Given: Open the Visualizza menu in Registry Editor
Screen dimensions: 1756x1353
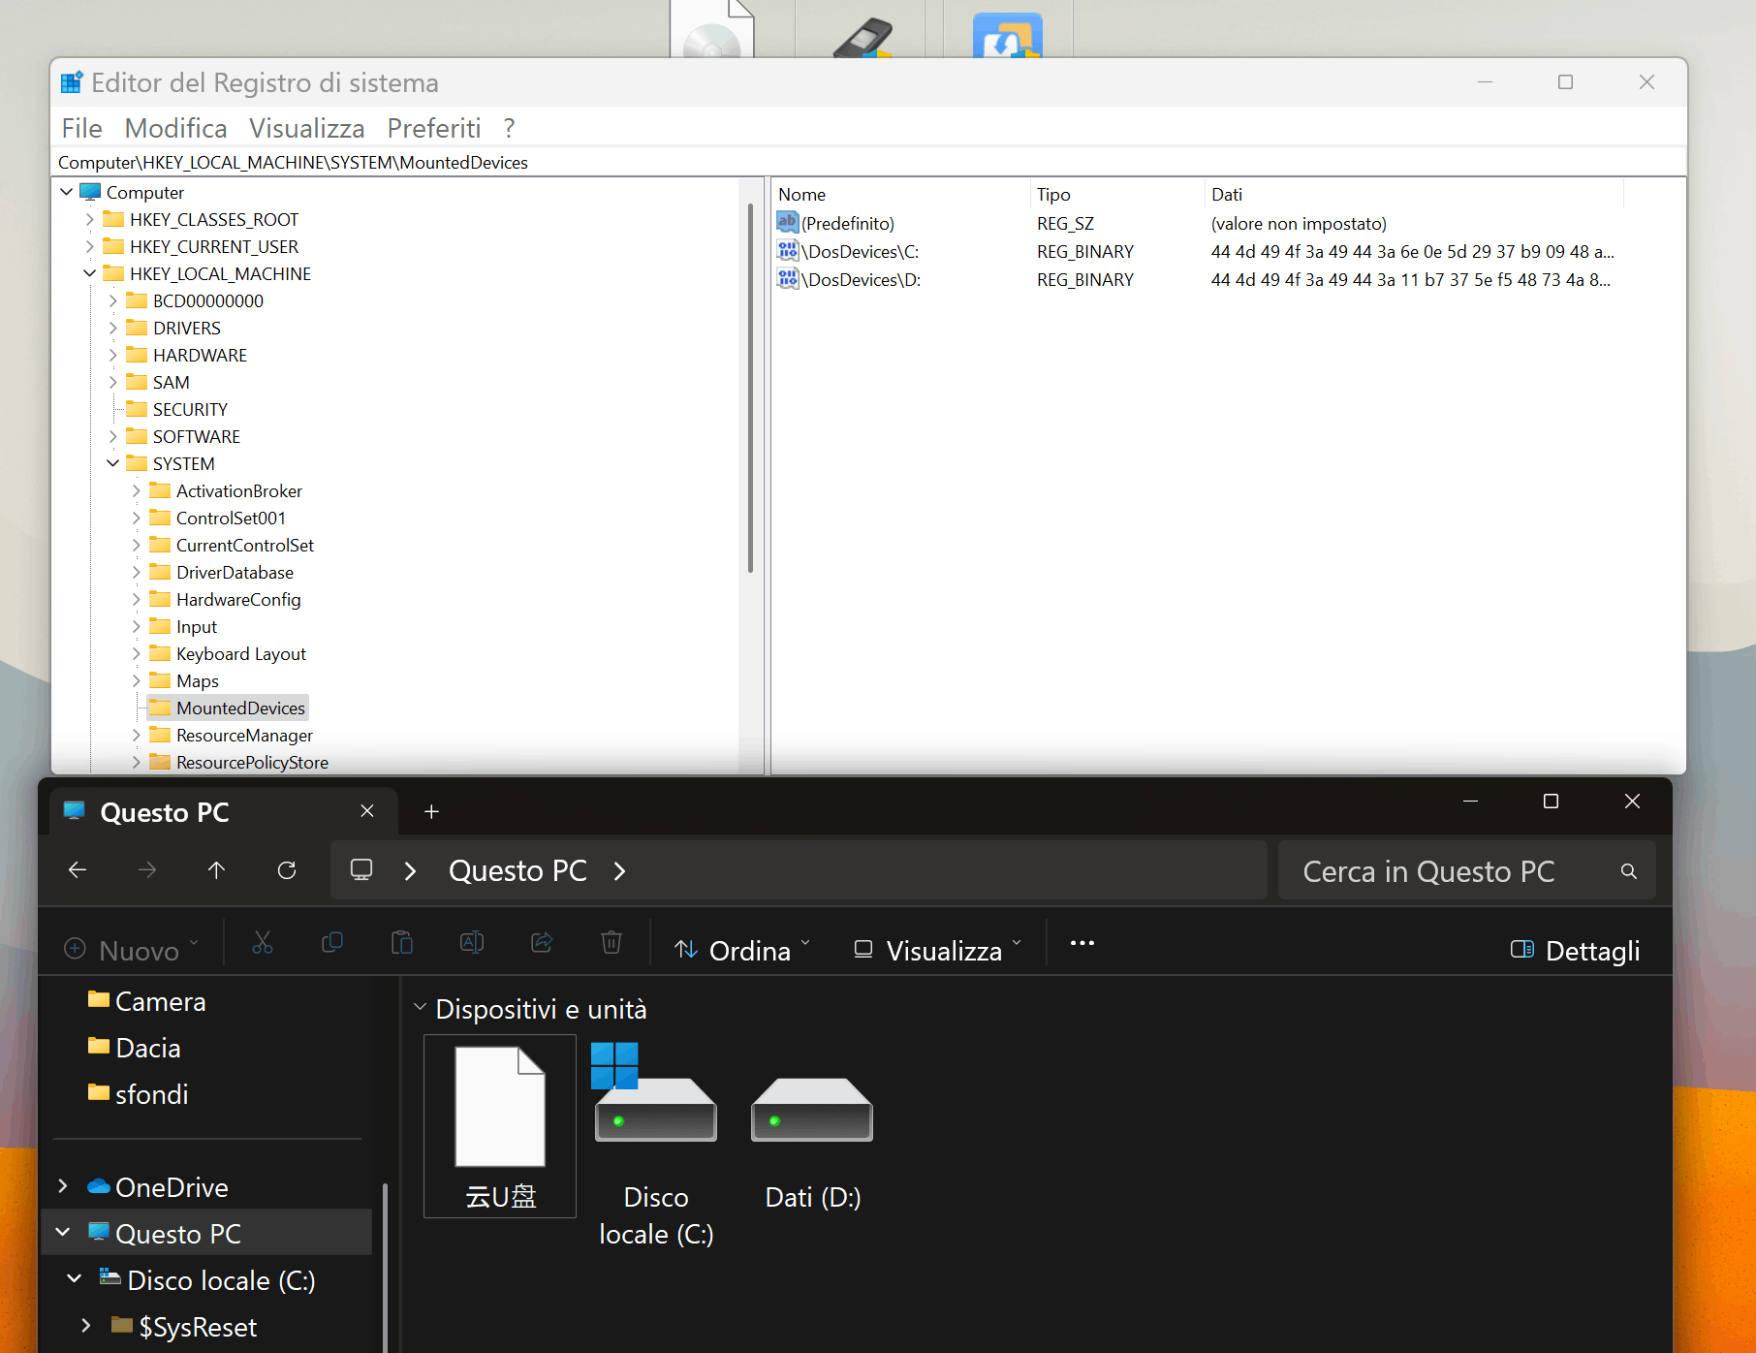Looking at the screenshot, I should click(x=306, y=128).
